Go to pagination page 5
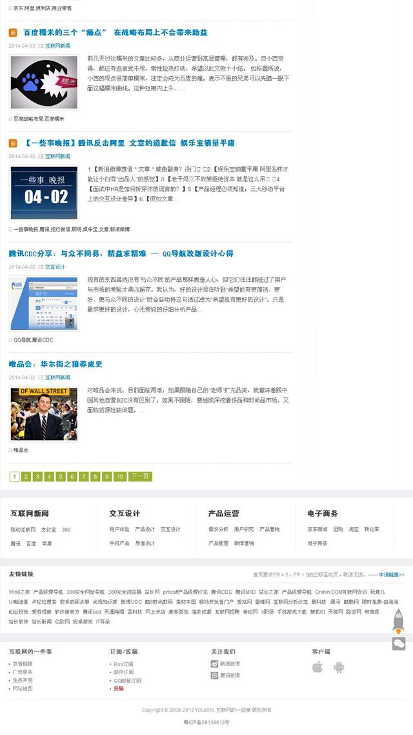 (x=61, y=477)
